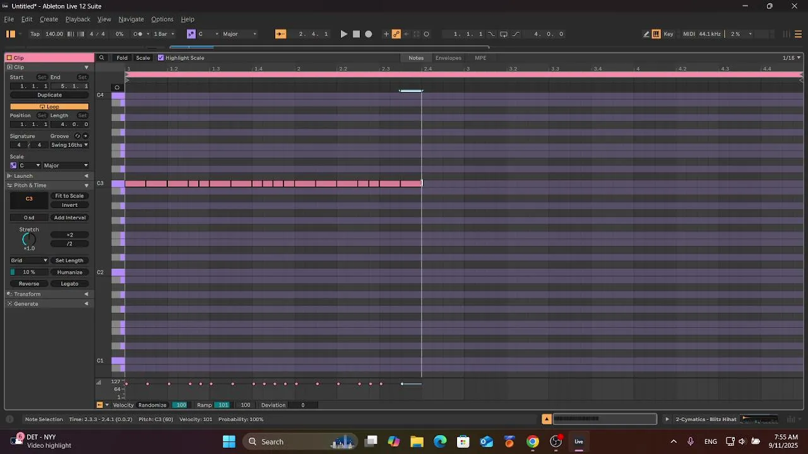This screenshot has height=454, width=808.
Task: Click the Stop button
Action: tap(356, 34)
